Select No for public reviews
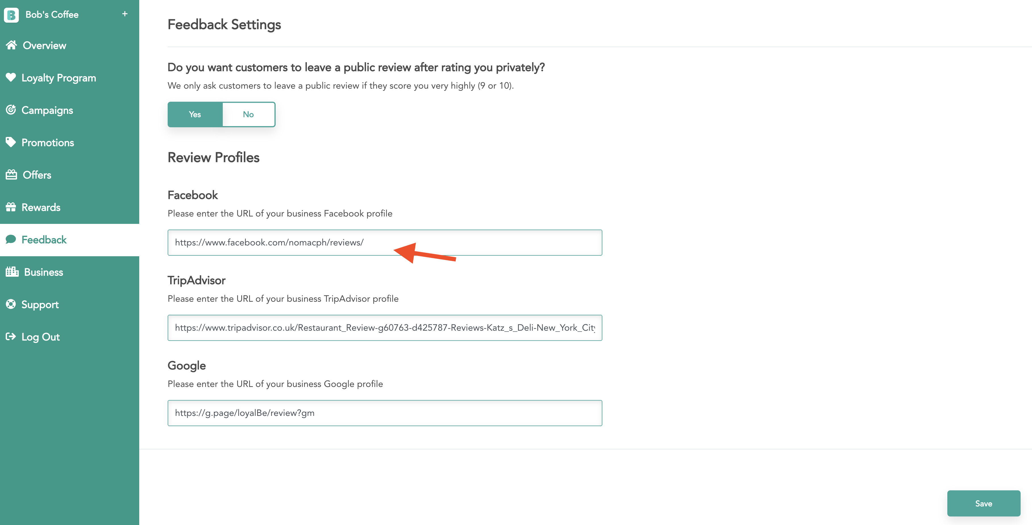1032x525 pixels. [x=248, y=114]
